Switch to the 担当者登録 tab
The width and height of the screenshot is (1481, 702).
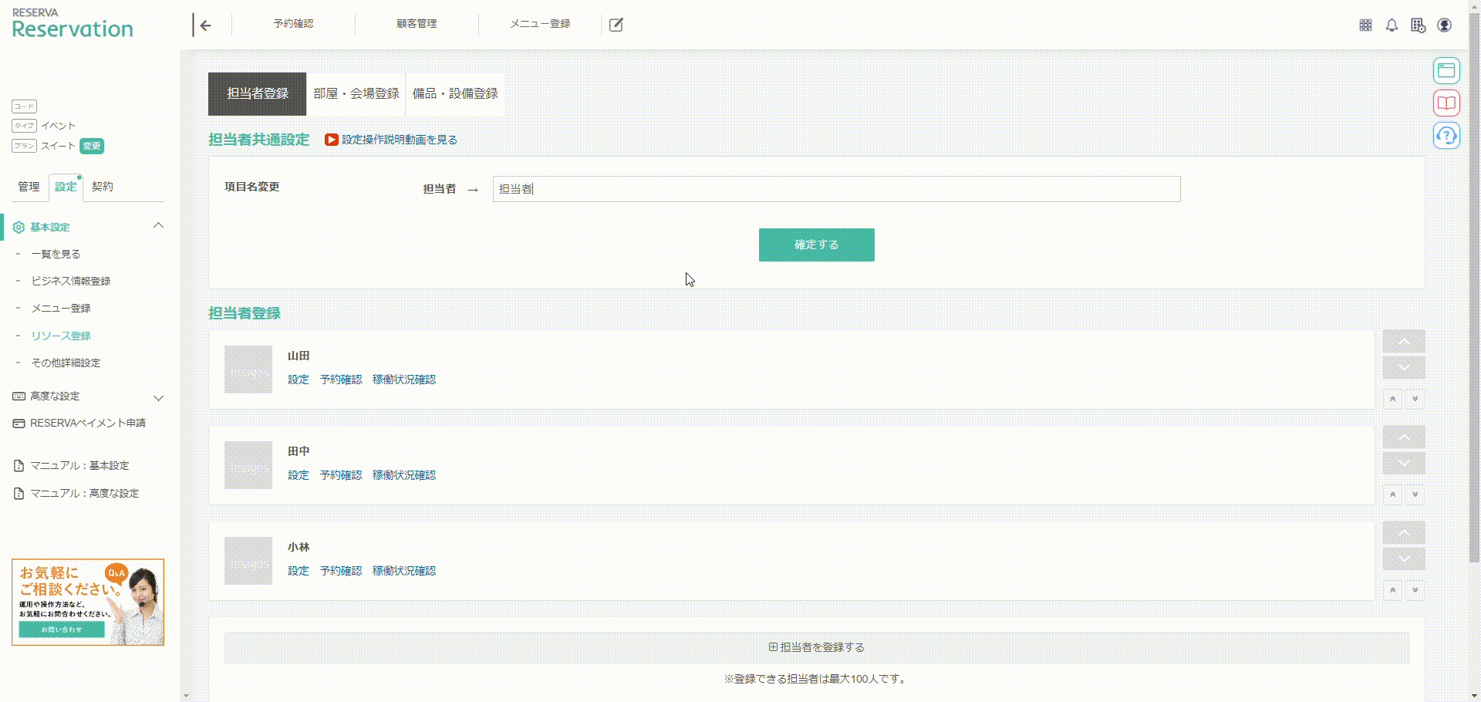click(258, 93)
